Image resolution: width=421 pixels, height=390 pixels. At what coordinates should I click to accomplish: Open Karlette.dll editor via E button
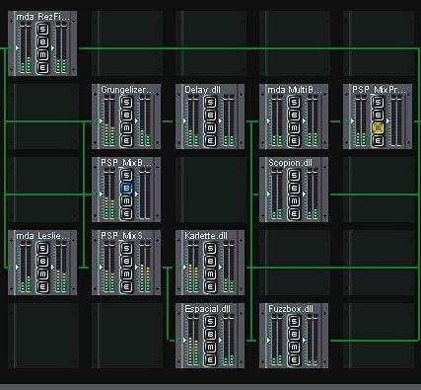(x=210, y=287)
